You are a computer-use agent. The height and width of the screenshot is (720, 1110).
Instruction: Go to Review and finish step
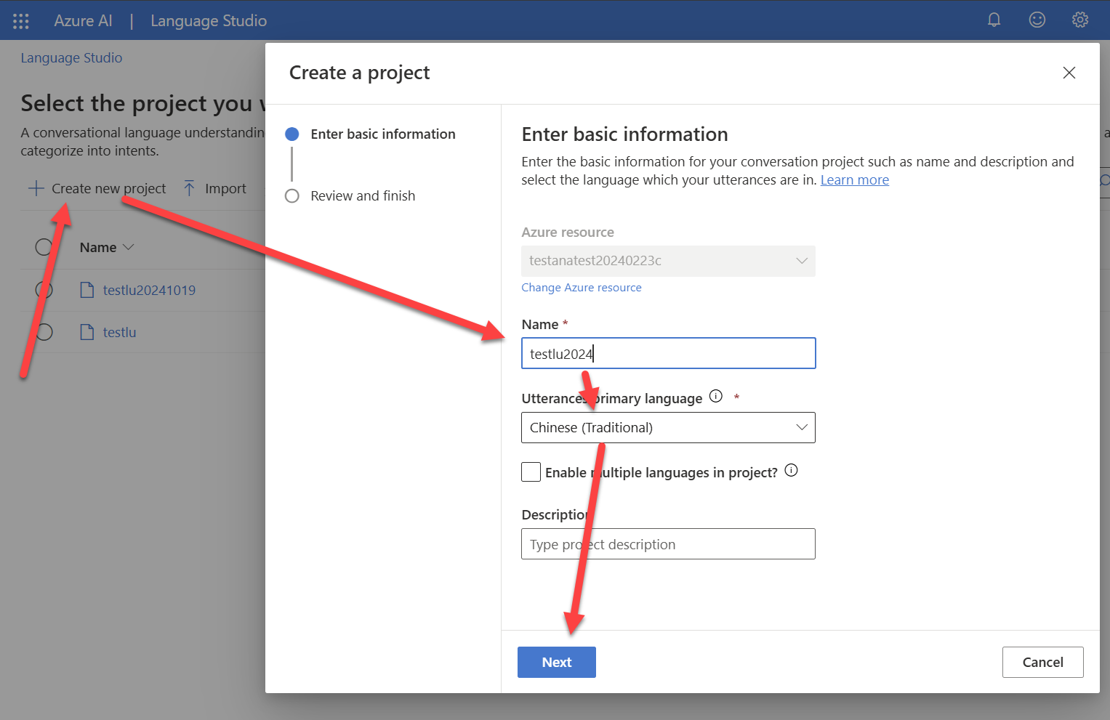[x=363, y=195]
